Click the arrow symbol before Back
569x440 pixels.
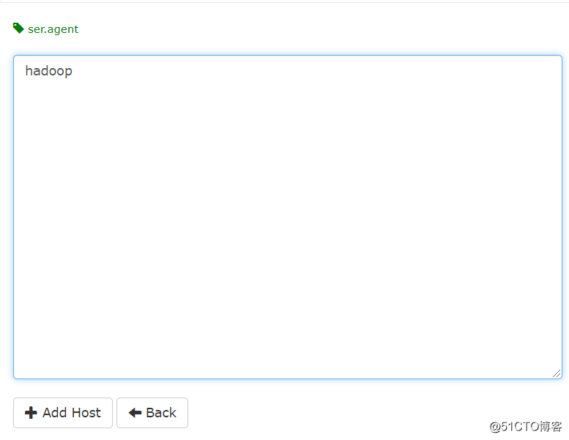(135, 412)
